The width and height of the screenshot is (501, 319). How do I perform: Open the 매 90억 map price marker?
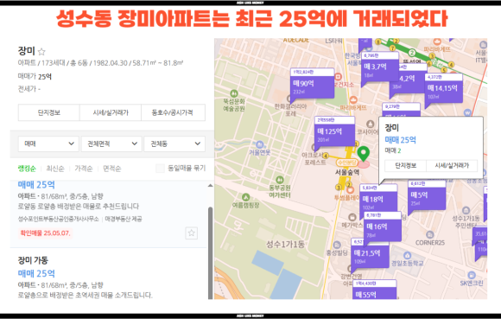(312, 84)
